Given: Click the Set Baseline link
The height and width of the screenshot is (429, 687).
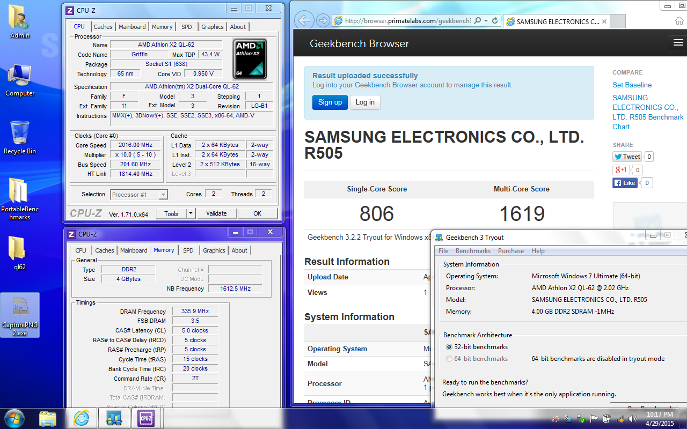Looking at the screenshot, I should [632, 85].
